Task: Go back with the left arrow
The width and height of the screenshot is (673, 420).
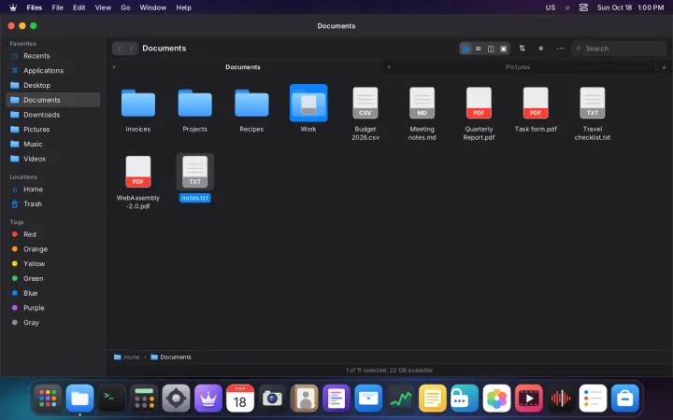Action: (x=119, y=49)
